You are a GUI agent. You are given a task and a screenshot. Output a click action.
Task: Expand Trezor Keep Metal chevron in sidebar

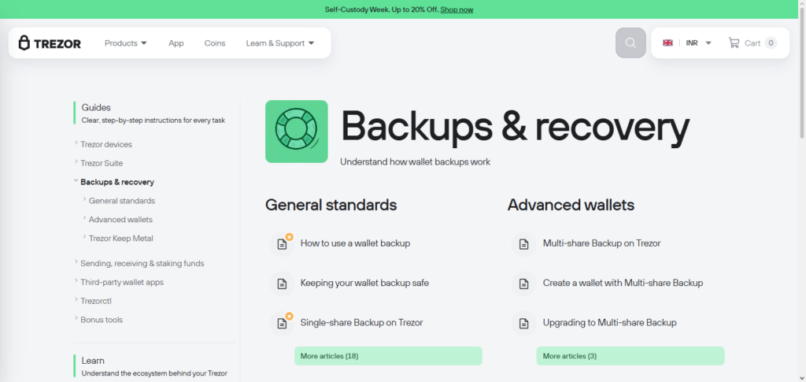coord(84,237)
